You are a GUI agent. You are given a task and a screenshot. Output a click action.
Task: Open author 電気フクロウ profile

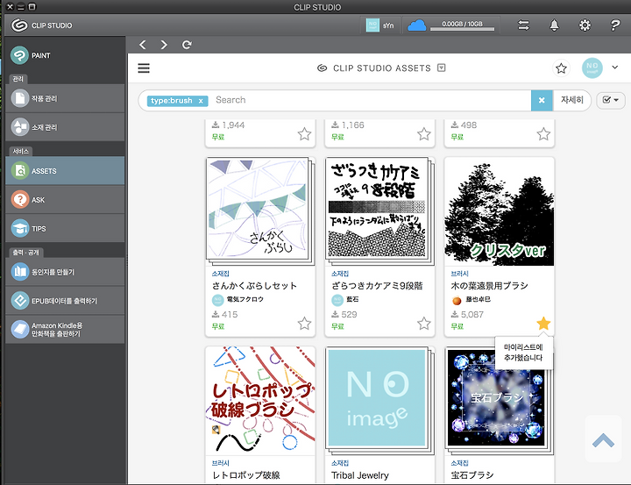pyautogui.click(x=238, y=300)
